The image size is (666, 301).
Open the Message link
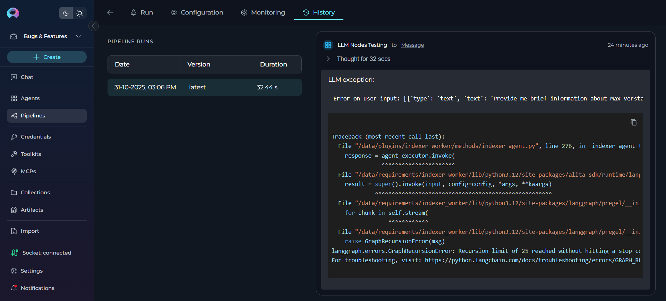pos(412,45)
